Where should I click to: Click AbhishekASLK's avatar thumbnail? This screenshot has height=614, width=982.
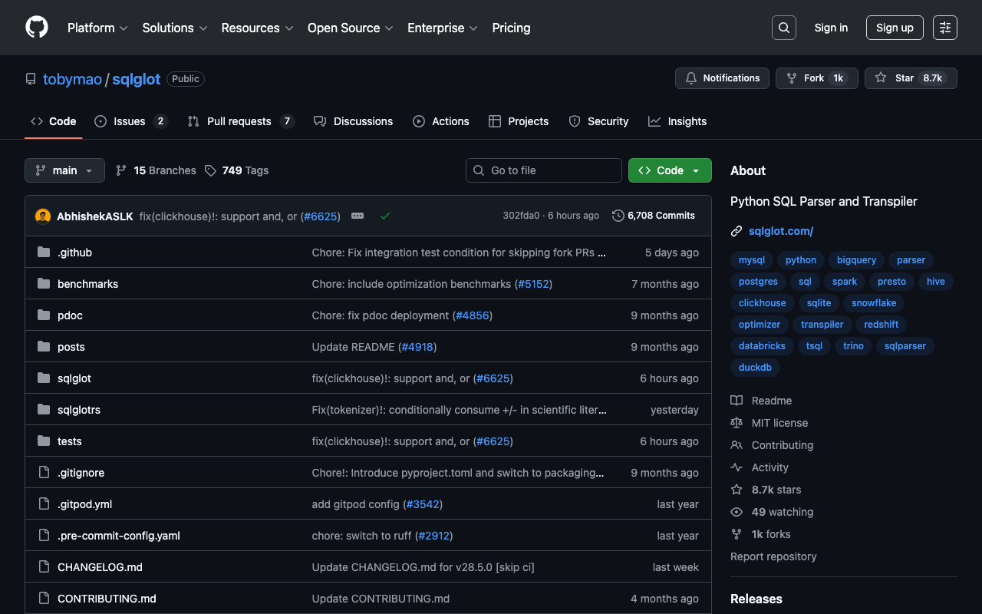coord(43,216)
